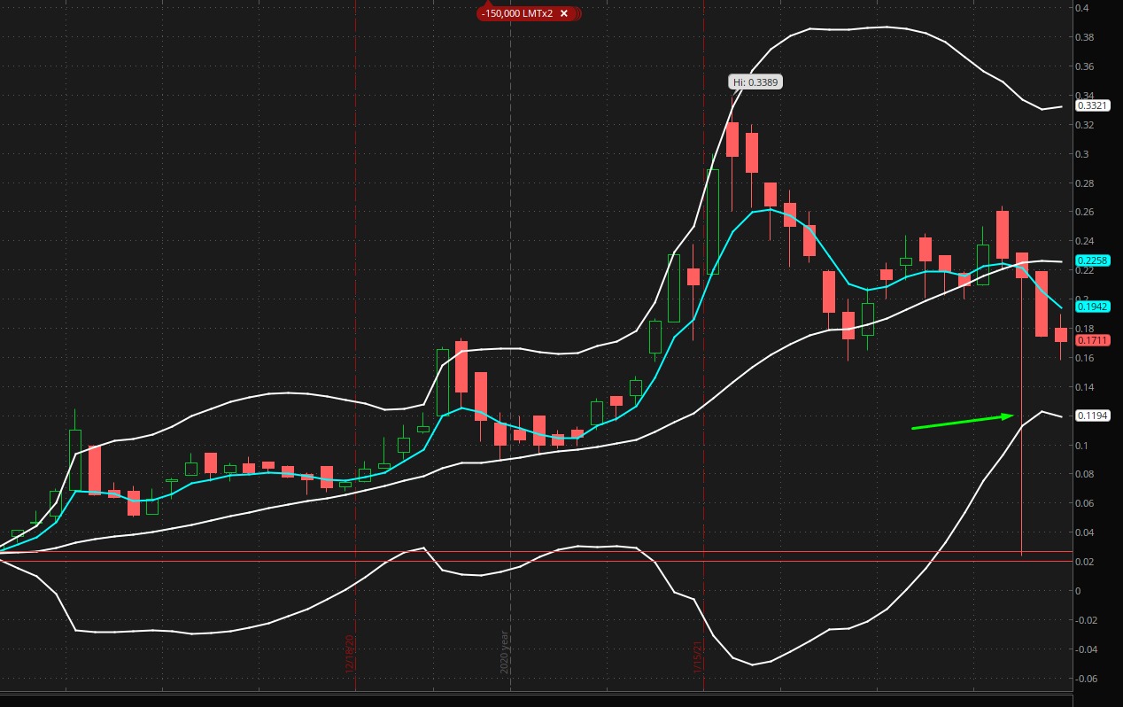
Task: Cancel the -150,000 LMTx2 order with its X
Action: pyautogui.click(x=563, y=13)
